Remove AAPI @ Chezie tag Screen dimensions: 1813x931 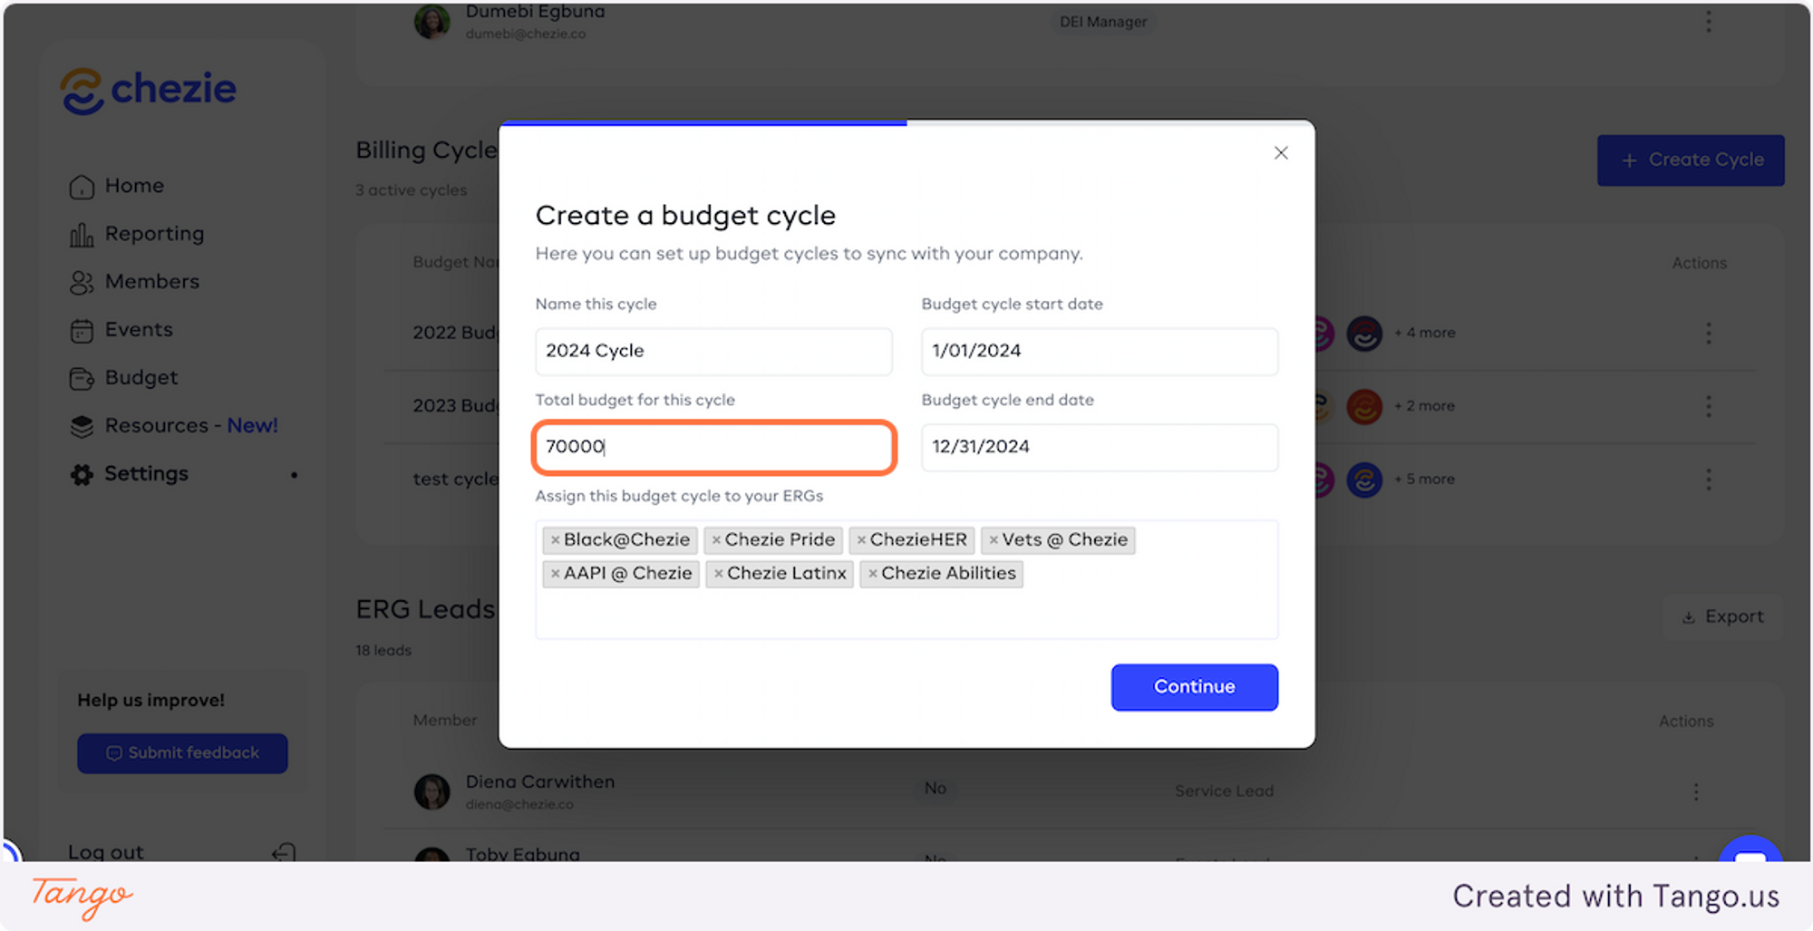(555, 574)
